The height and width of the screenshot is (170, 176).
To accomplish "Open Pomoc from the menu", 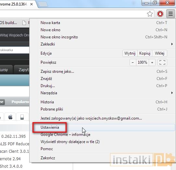I will point(103,149).
